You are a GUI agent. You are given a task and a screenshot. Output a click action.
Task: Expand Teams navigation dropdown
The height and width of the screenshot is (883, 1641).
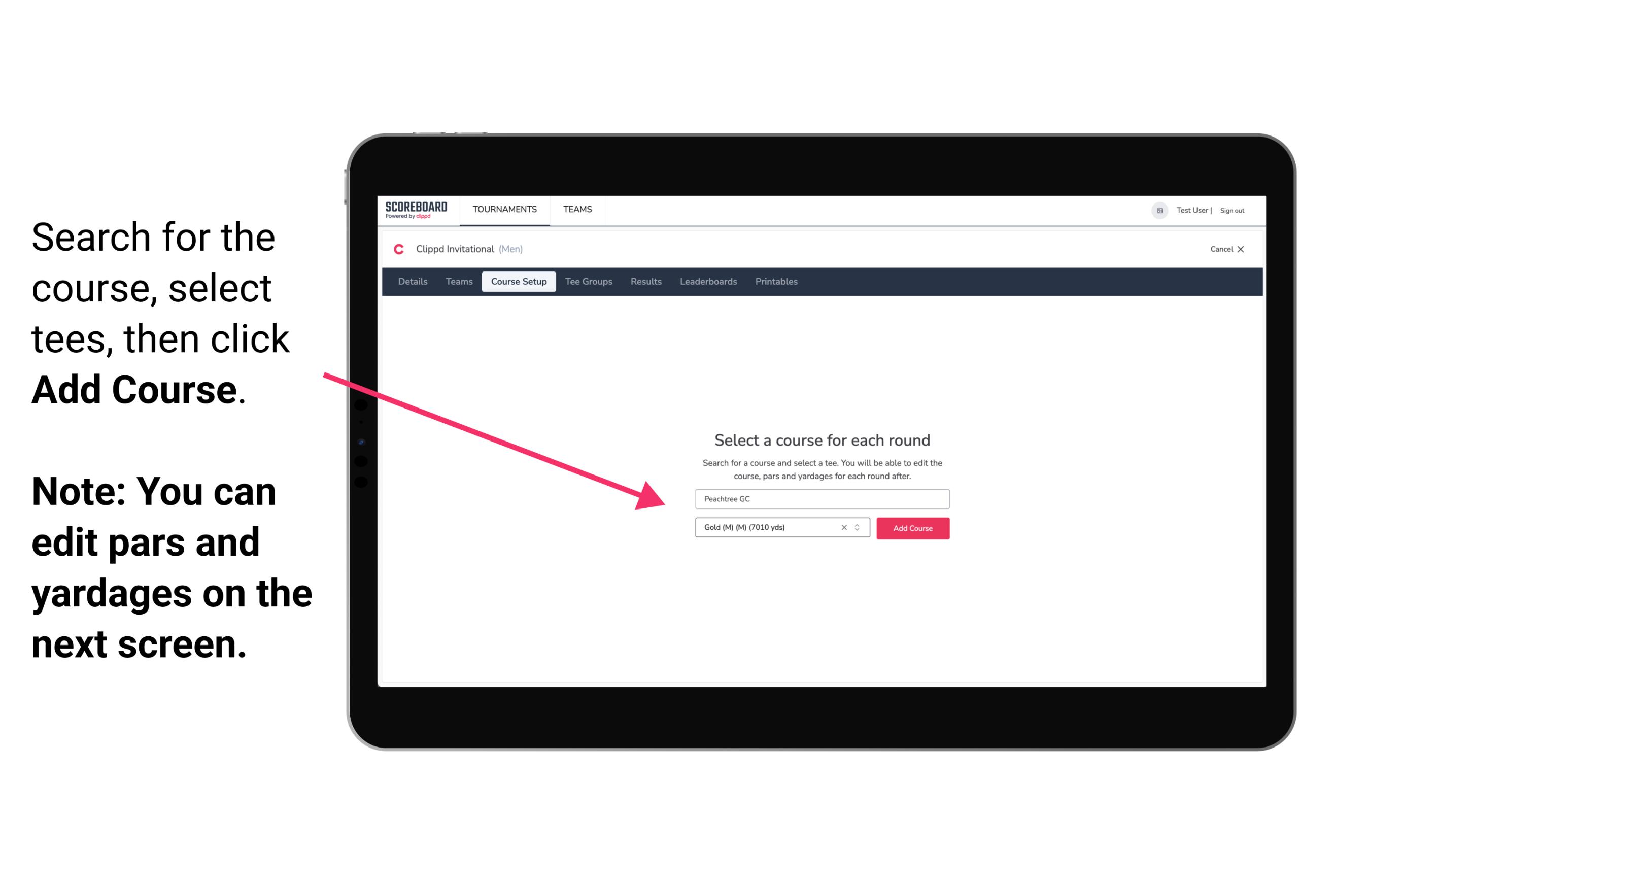point(577,209)
